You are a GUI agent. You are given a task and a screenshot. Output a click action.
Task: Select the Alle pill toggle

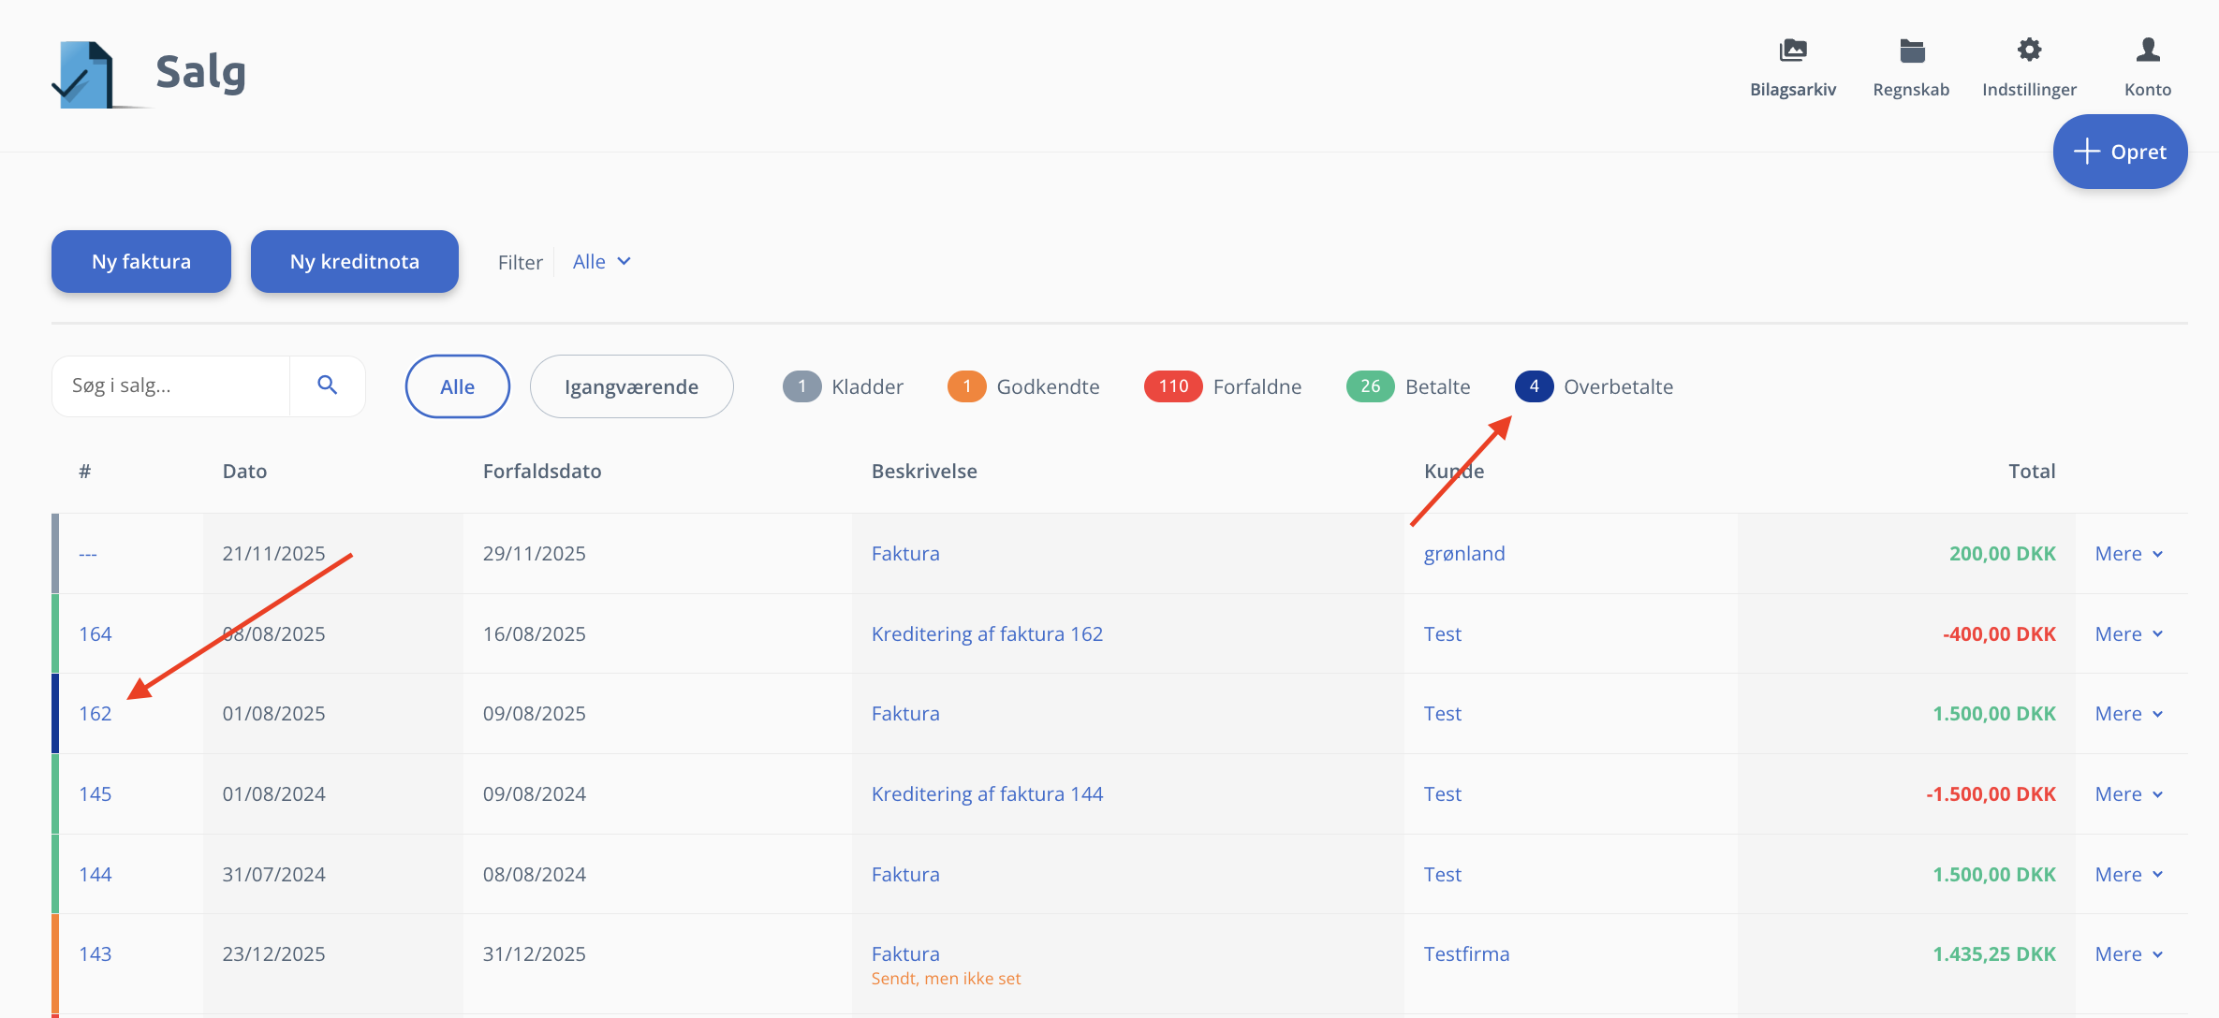click(x=457, y=386)
